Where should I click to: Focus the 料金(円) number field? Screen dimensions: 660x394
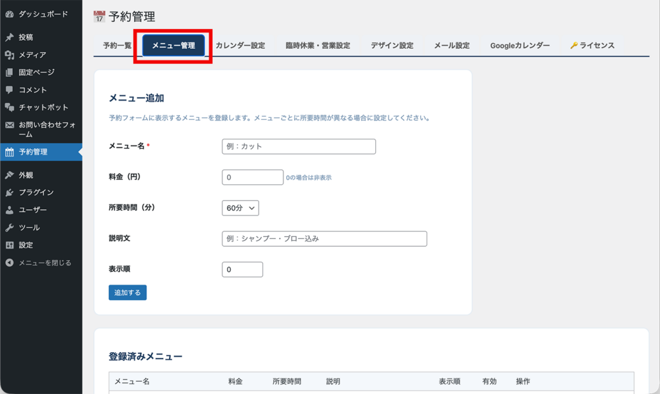point(252,177)
